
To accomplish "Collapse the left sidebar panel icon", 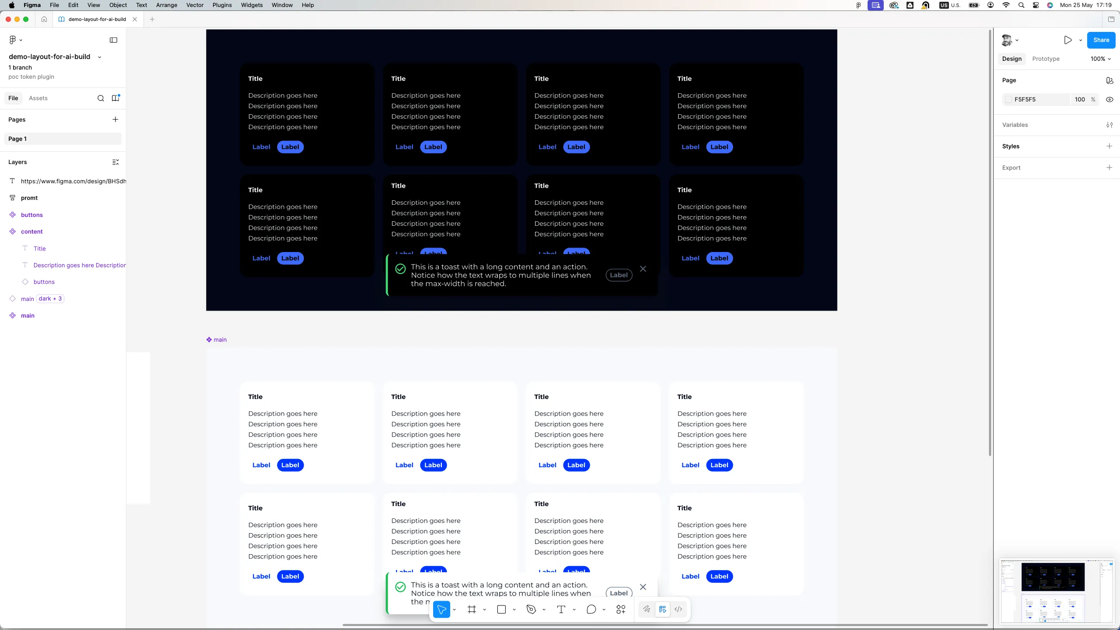I will point(113,40).
